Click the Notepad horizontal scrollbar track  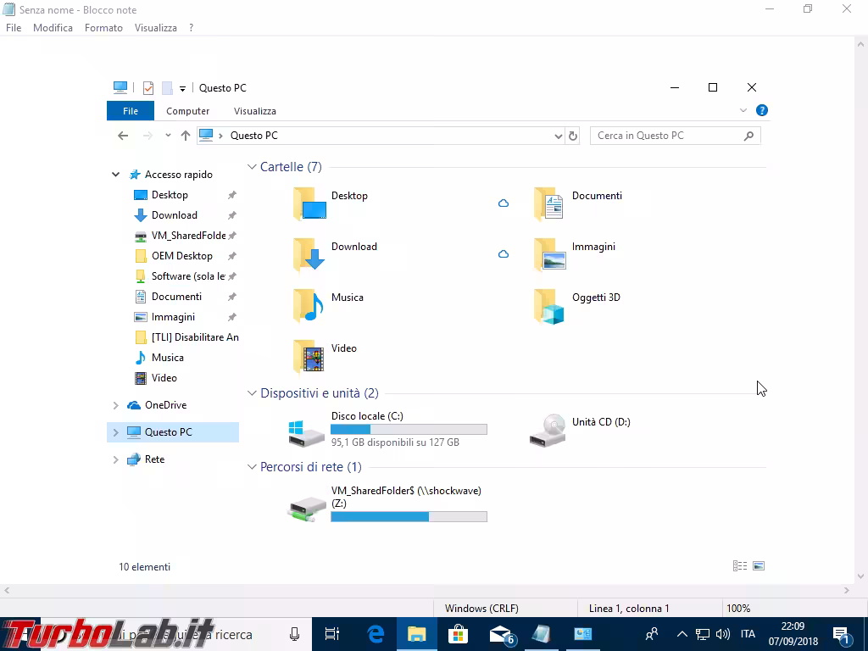point(424,590)
